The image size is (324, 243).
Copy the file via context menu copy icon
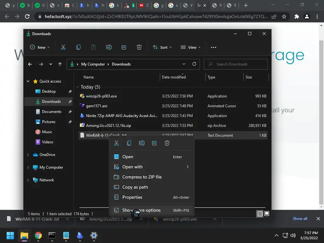coord(129,143)
